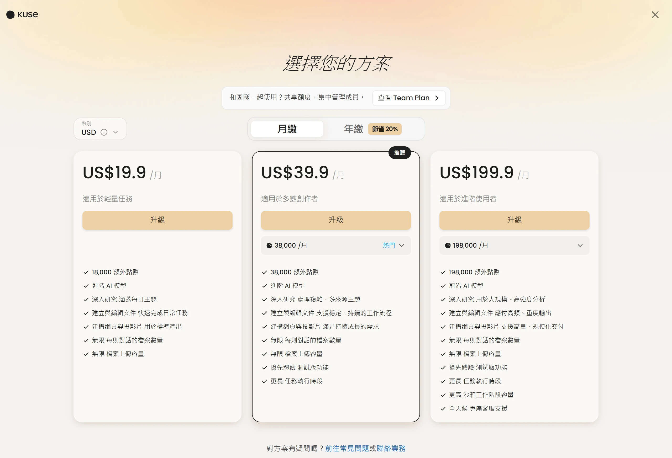Open the USD currency dropdown
The height and width of the screenshot is (458, 672).
pos(100,129)
